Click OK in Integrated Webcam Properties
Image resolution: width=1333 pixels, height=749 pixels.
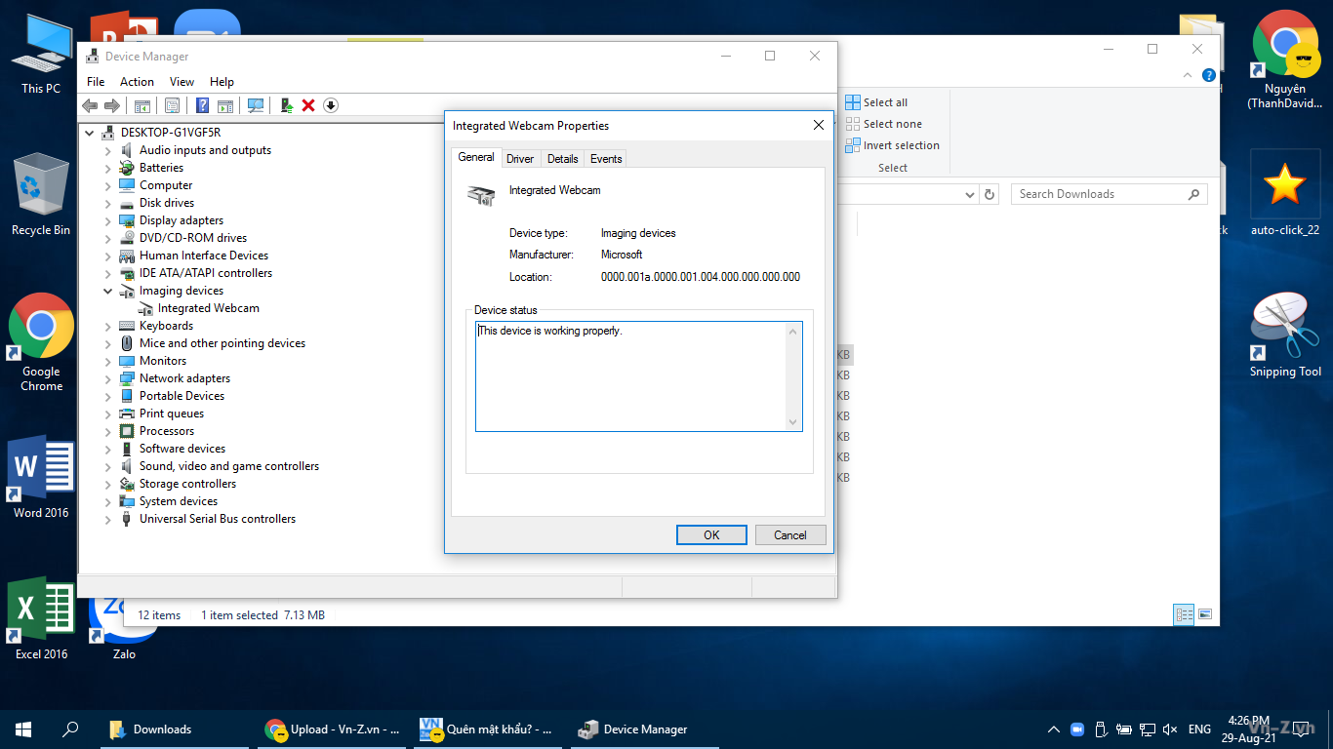[711, 534]
